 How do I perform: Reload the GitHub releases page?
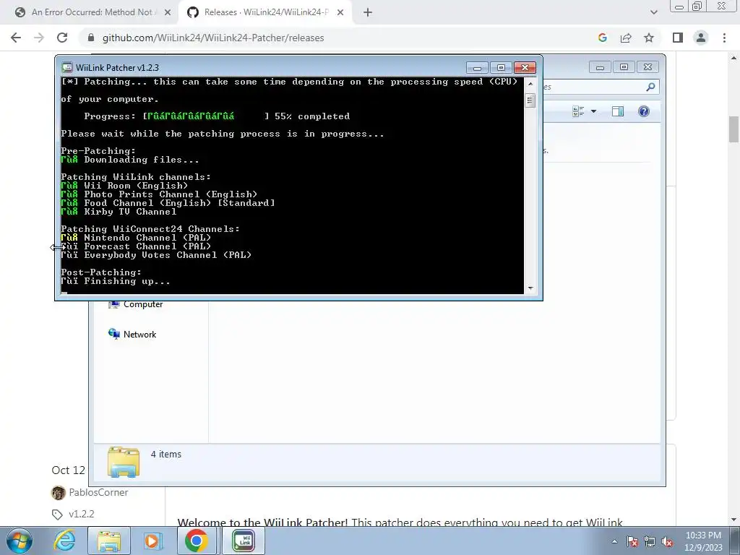tap(62, 38)
